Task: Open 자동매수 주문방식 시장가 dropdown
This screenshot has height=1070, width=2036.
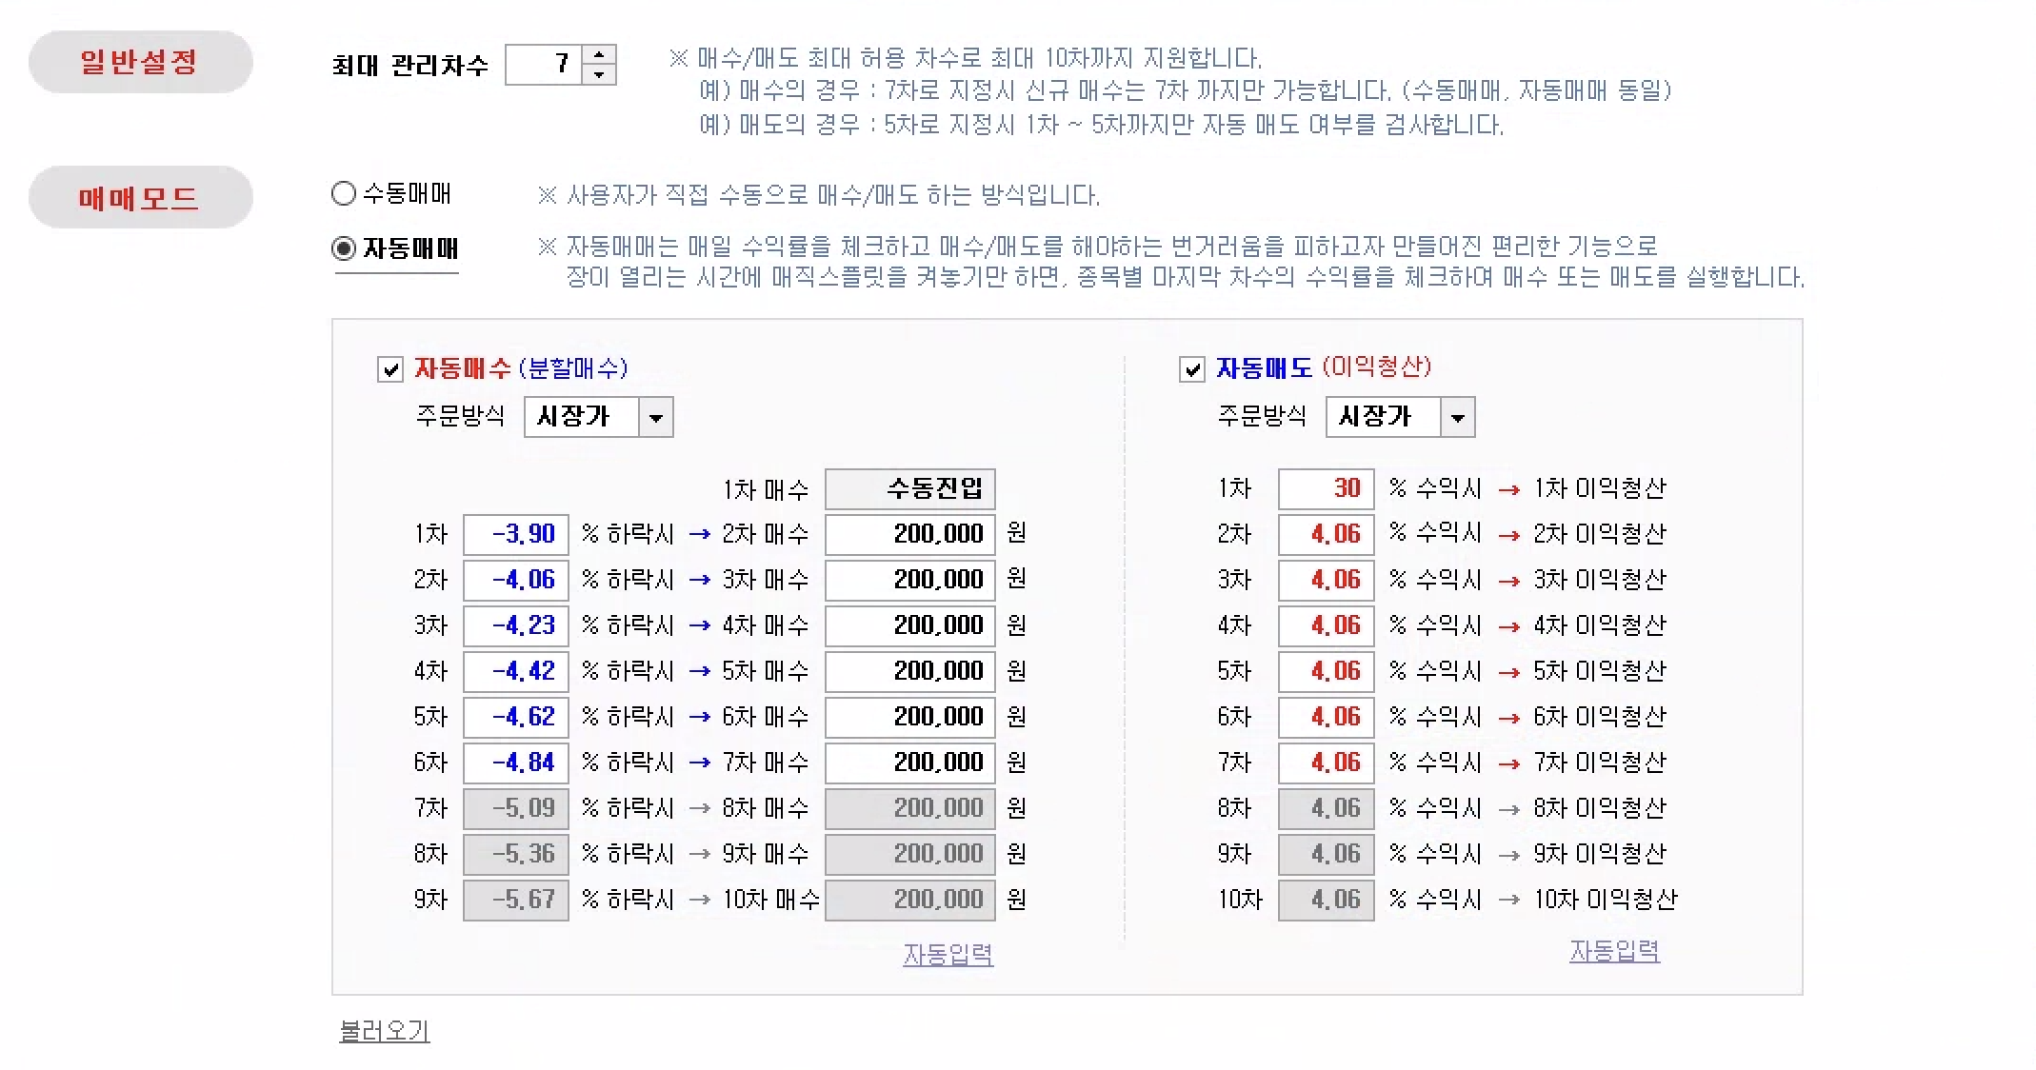Action: point(655,417)
